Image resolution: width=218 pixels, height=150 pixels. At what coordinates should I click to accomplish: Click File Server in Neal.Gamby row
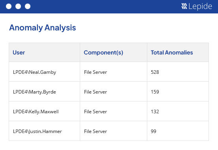pyautogui.click(x=96, y=72)
